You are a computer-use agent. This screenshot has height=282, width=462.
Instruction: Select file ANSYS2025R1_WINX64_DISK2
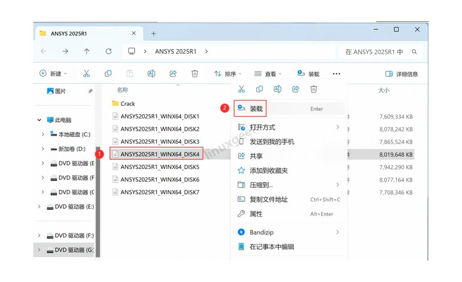(156, 129)
